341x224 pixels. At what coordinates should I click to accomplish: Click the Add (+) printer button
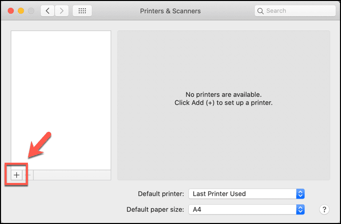pyautogui.click(x=17, y=175)
